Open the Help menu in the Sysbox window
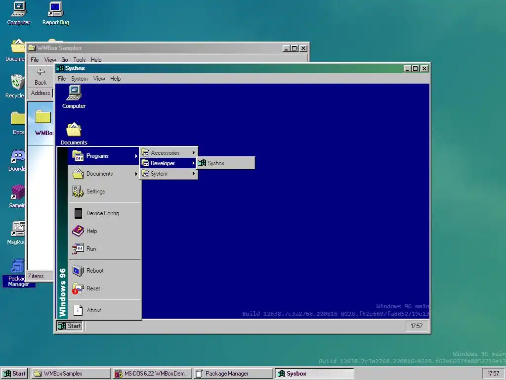This screenshot has width=506, height=380. point(115,79)
